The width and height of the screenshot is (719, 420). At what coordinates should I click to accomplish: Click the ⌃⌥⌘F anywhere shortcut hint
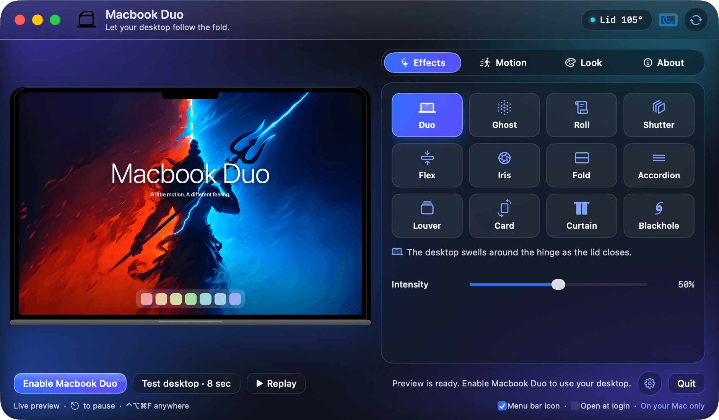pyautogui.click(x=158, y=406)
